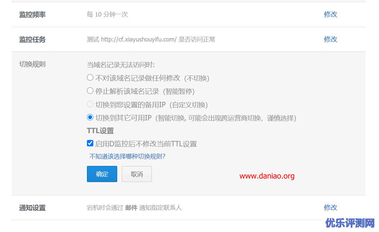Click 修改 link for 监控任务 row
This screenshot has width=379, height=232.
[x=330, y=39]
